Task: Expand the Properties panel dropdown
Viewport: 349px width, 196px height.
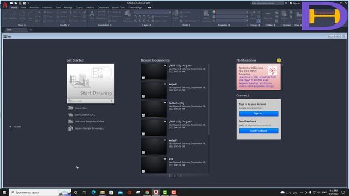Action: tap(224, 26)
